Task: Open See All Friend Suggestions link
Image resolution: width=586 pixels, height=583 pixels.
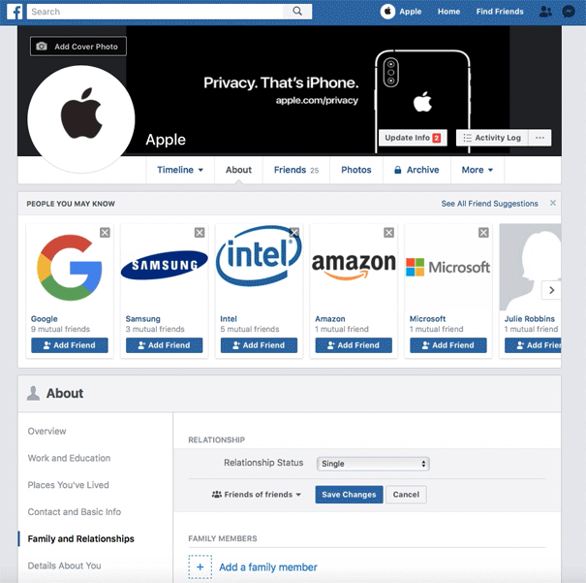Action: coord(489,204)
